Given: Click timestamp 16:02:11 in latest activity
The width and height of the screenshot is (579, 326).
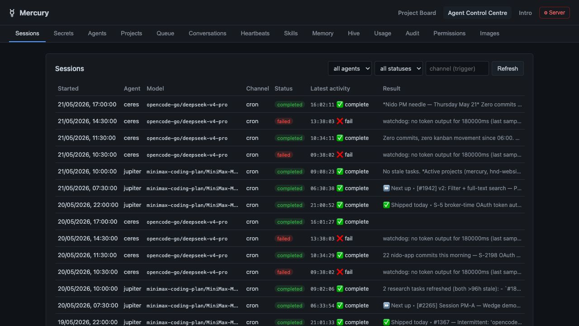Looking at the screenshot, I should [323, 105].
